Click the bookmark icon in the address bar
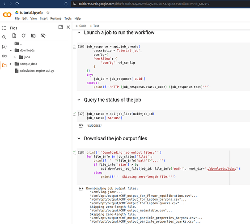250x224 pixels. (x=66, y=4)
